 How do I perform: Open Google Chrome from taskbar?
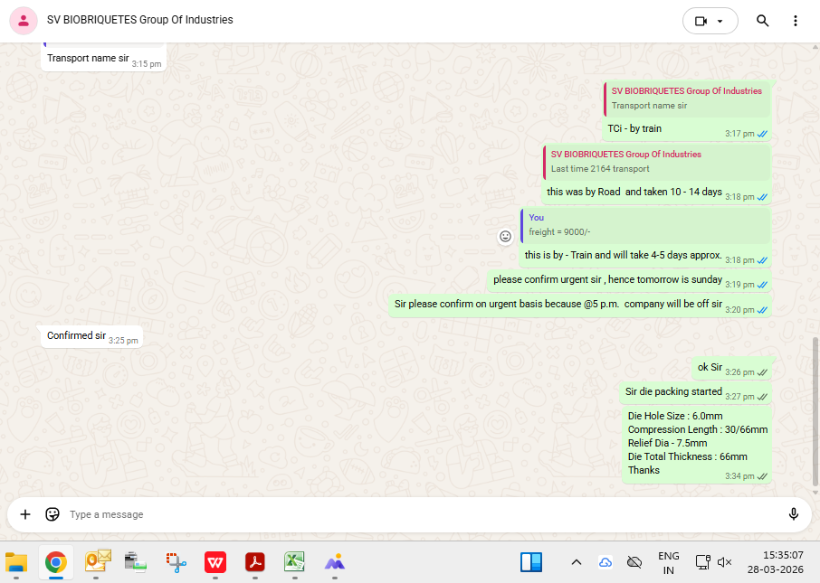point(56,562)
